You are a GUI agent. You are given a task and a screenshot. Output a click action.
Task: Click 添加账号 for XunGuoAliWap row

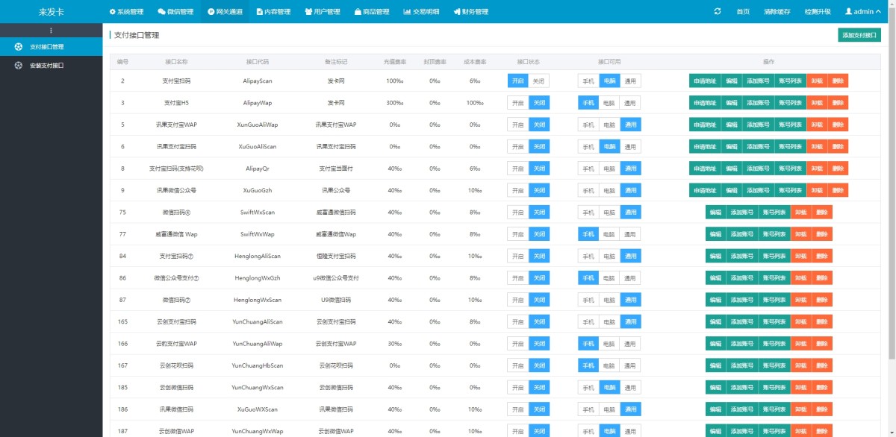coord(759,125)
